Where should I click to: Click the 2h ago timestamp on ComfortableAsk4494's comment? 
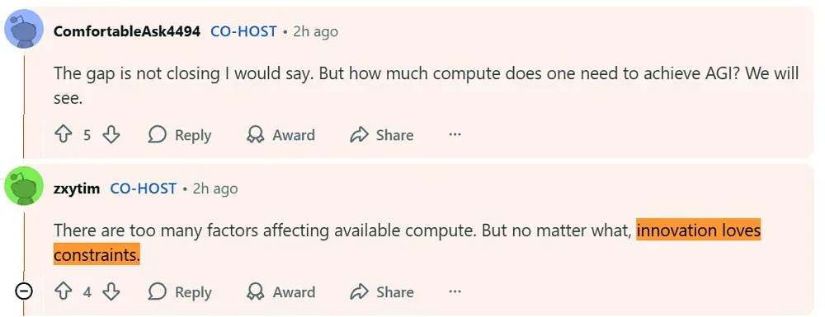click(x=315, y=31)
